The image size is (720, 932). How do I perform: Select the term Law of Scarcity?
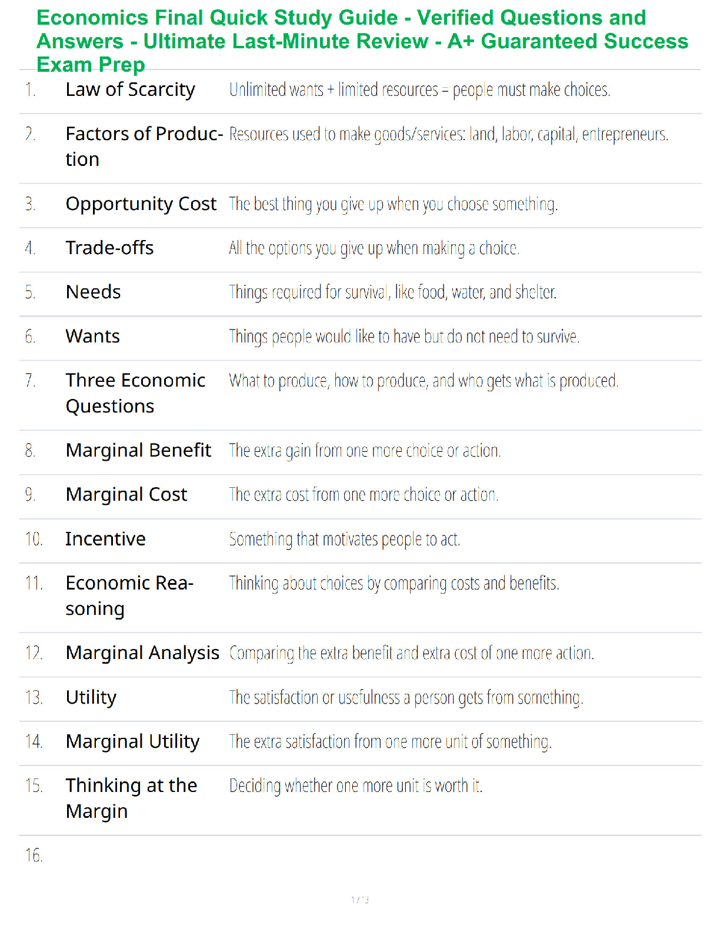(130, 90)
